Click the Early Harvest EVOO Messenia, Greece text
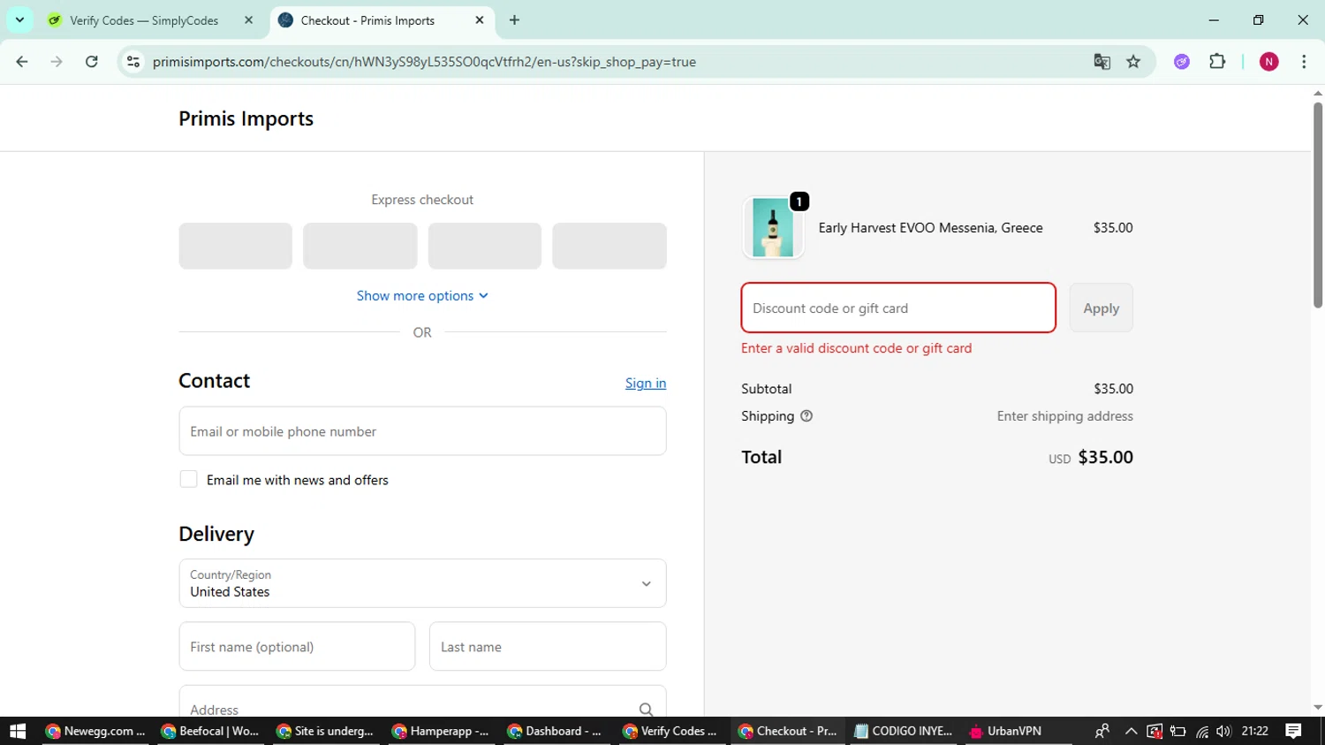The height and width of the screenshot is (745, 1325). (930, 228)
